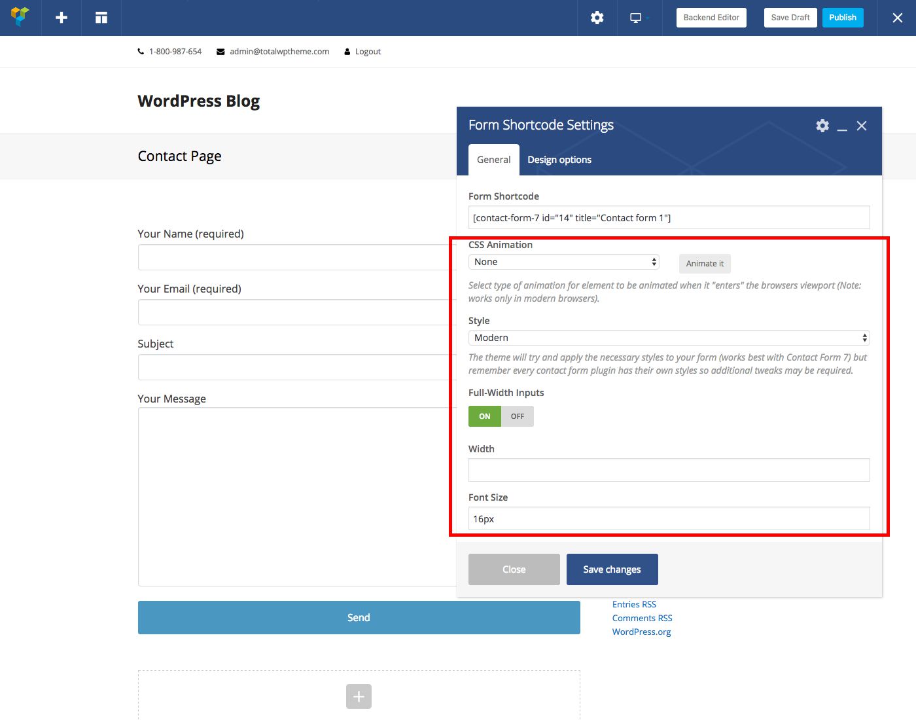This screenshot has width=916, height=720.
Task: Open the Comments RSS link
Action: 642,618
